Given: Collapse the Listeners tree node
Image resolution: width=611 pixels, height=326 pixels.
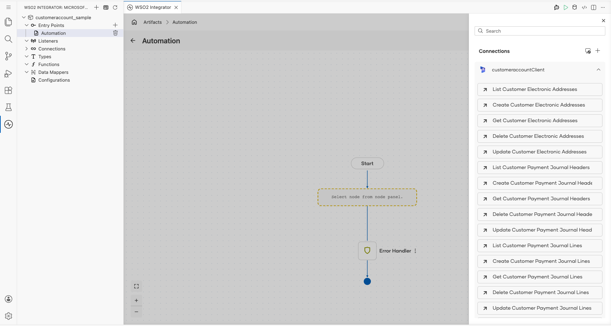Looking at the screenshot, I should point(27,41).
